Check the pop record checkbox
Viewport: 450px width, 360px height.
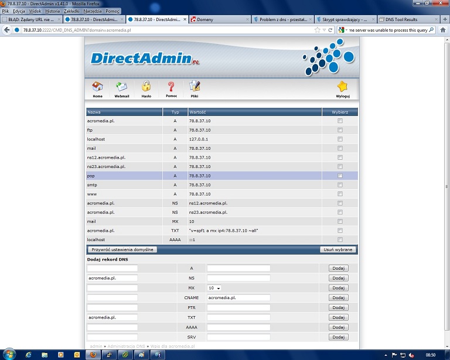(x=340, y=176)
